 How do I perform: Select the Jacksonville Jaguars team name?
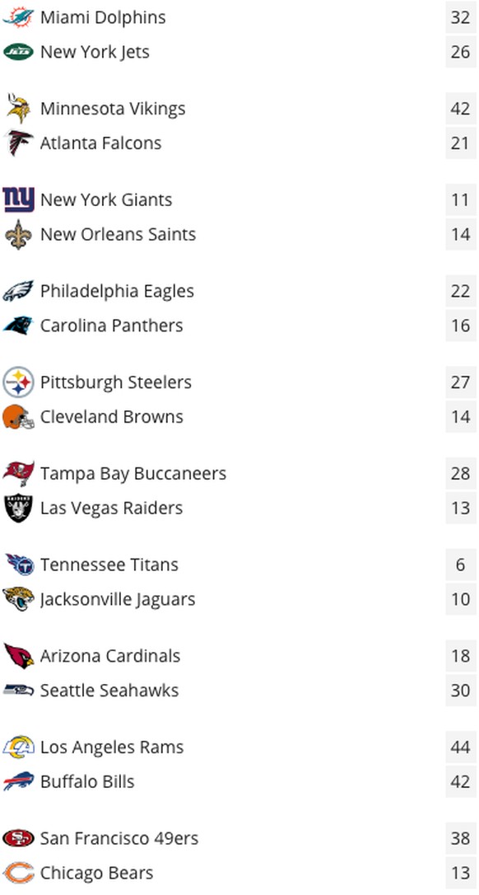tap(118, 599)
